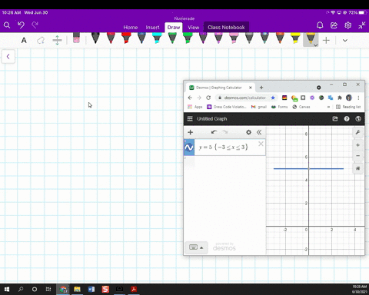Open Desmos expression list settings gear
Image resolution: width=369 pixels, height=295 pixels.
click(248, 132)
